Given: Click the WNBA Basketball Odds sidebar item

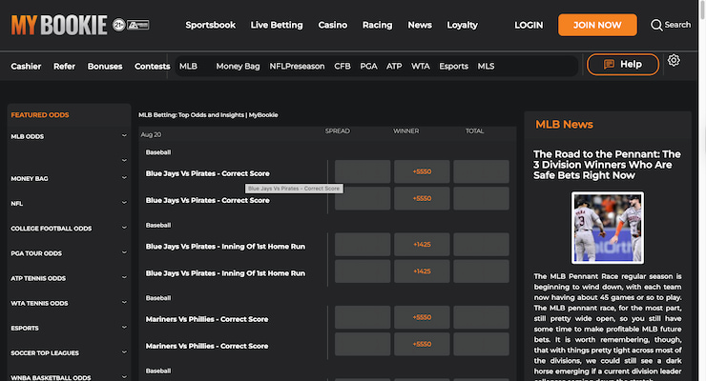Looking at the screenshot, I should click(x=51, y=377).
